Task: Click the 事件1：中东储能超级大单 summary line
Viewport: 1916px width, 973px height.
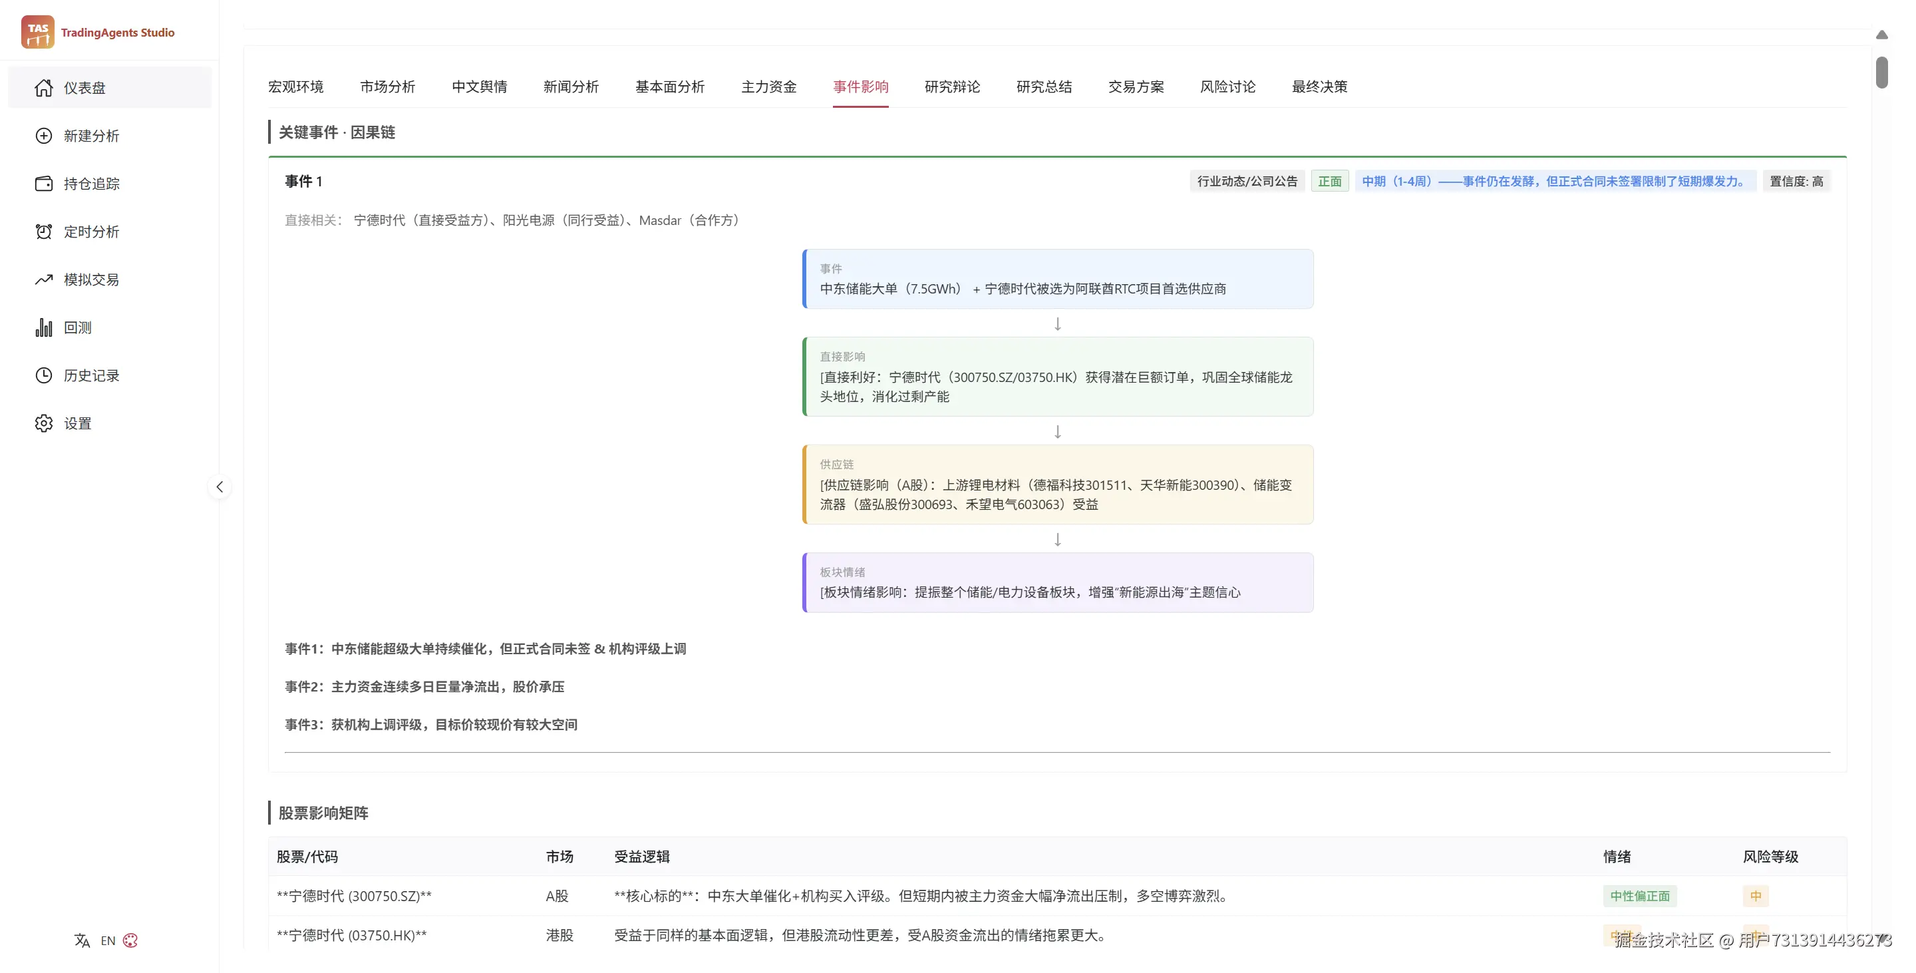Action: (x=485, y=649)
